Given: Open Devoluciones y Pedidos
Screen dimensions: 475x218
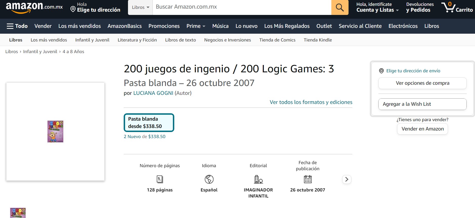Looking at the screenshot, I should click(x=420, y=7).
